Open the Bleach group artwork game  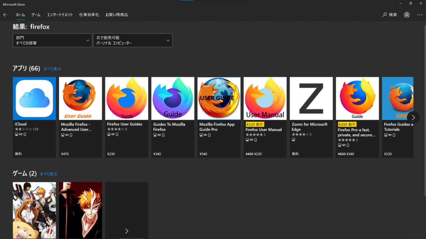pos(34,210)
